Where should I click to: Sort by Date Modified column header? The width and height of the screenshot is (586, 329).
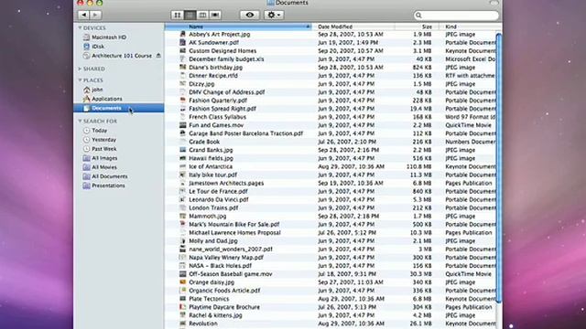click(353, 27)
